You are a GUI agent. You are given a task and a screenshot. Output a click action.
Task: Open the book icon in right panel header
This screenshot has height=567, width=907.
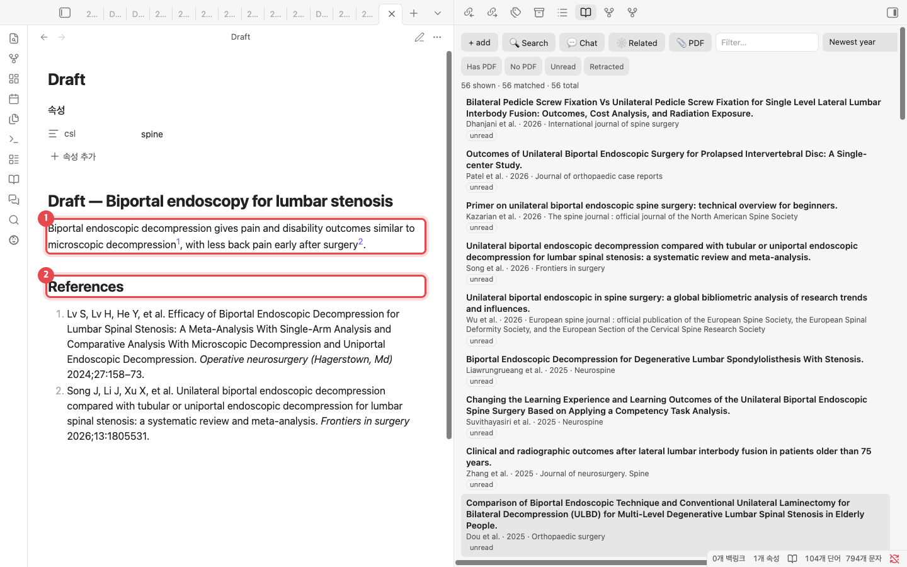click(586, 13)
